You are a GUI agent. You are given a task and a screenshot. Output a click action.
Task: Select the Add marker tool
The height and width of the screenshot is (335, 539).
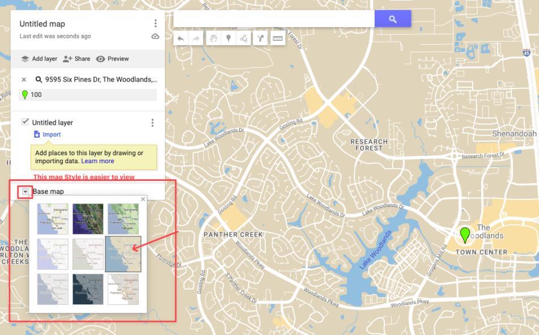click(x=228, y=39)
